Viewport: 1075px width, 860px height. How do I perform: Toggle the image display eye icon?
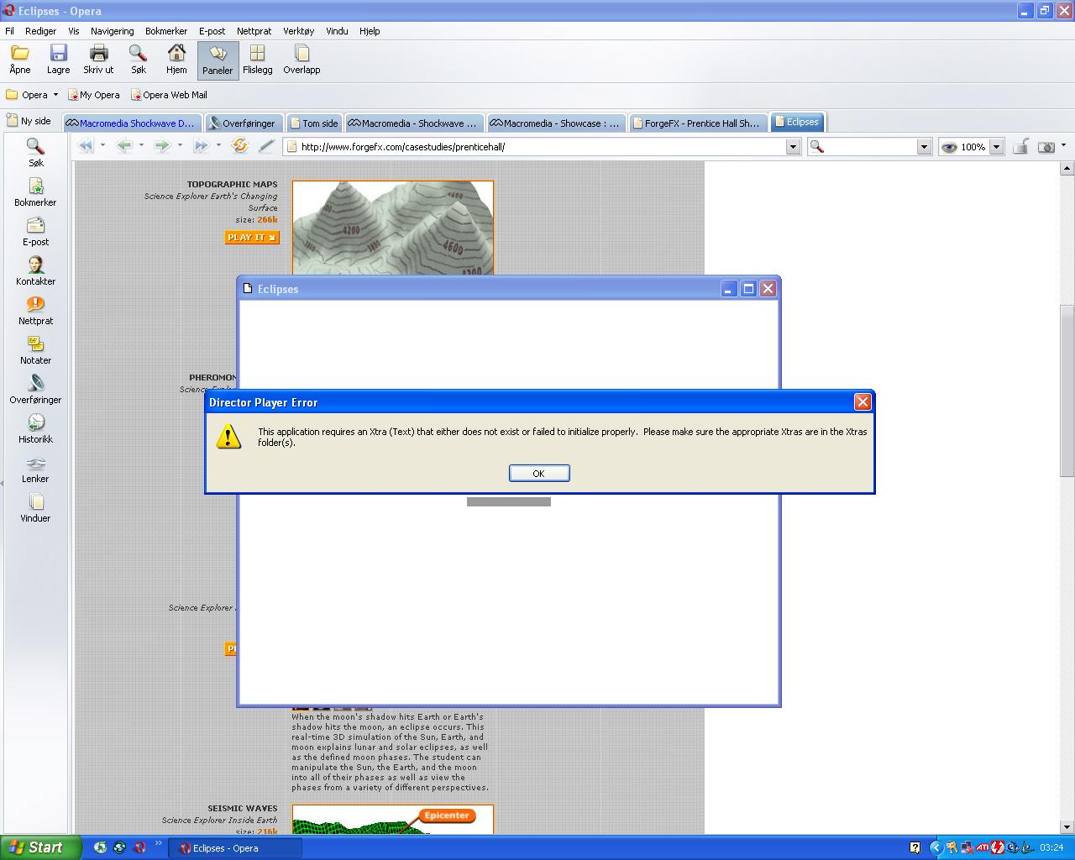point(949,147)
